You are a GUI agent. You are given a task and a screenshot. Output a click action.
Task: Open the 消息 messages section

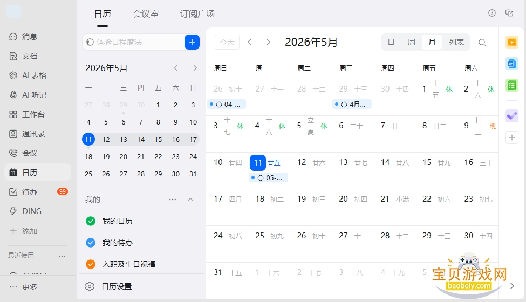[x=24, y=37]
